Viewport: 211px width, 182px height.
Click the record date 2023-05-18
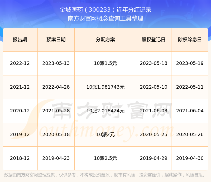[154, 63]
